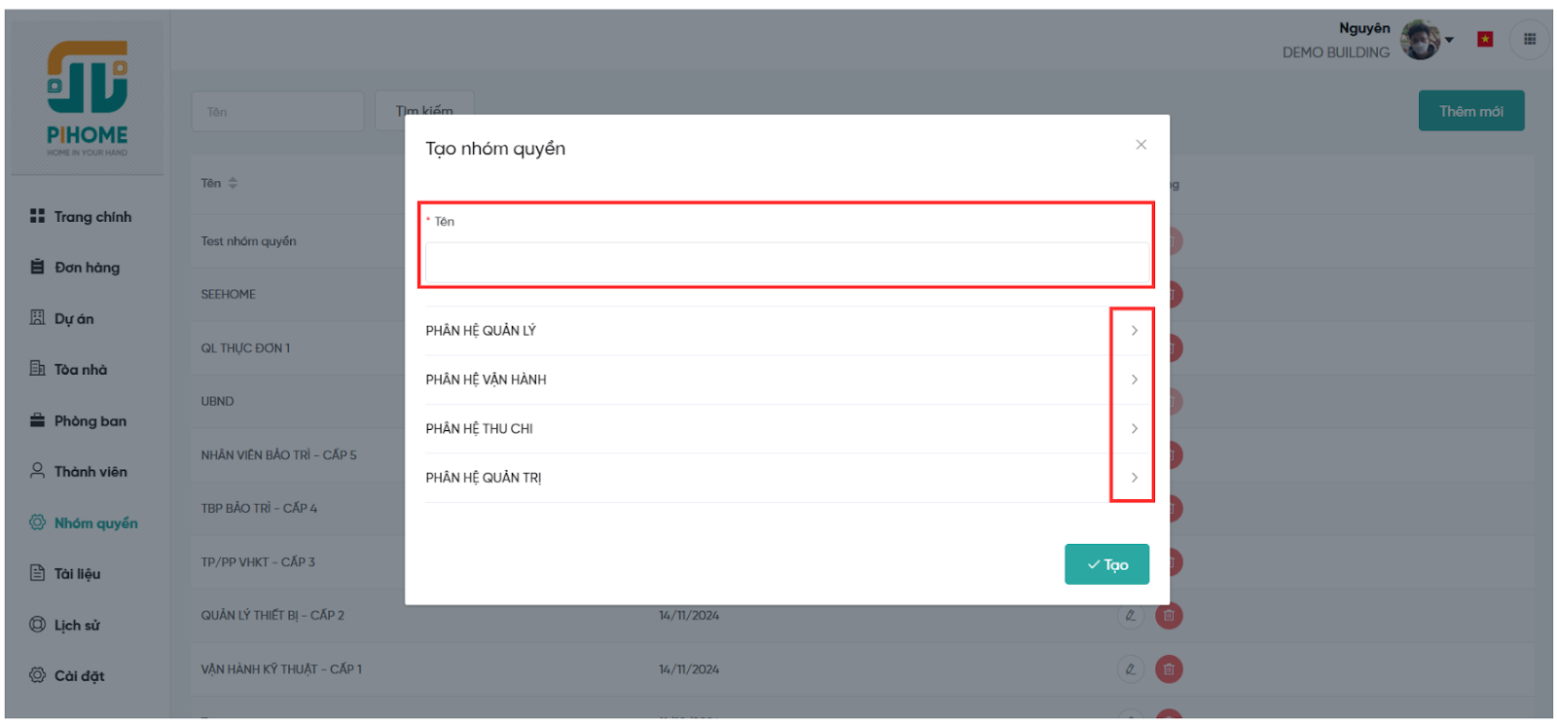The height and width of the screenshot is (722, 1557).
Task: Click the Vietnam flag language icon
Action: point(1484,40)
